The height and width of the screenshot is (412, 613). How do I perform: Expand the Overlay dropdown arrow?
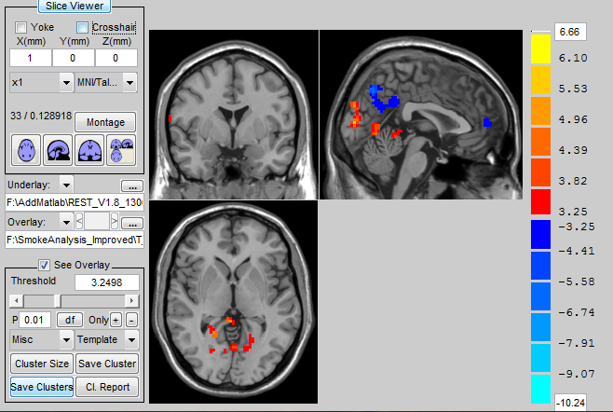point(66,222)
